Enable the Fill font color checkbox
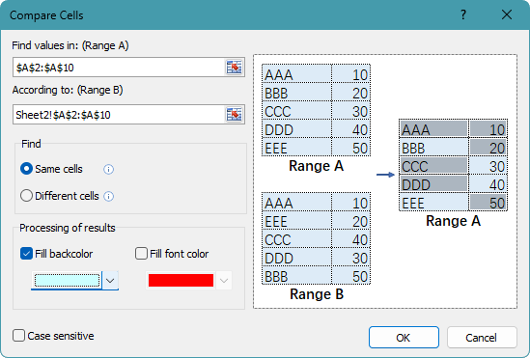Screen dimensions: 530x358 [x=141, y=253]
